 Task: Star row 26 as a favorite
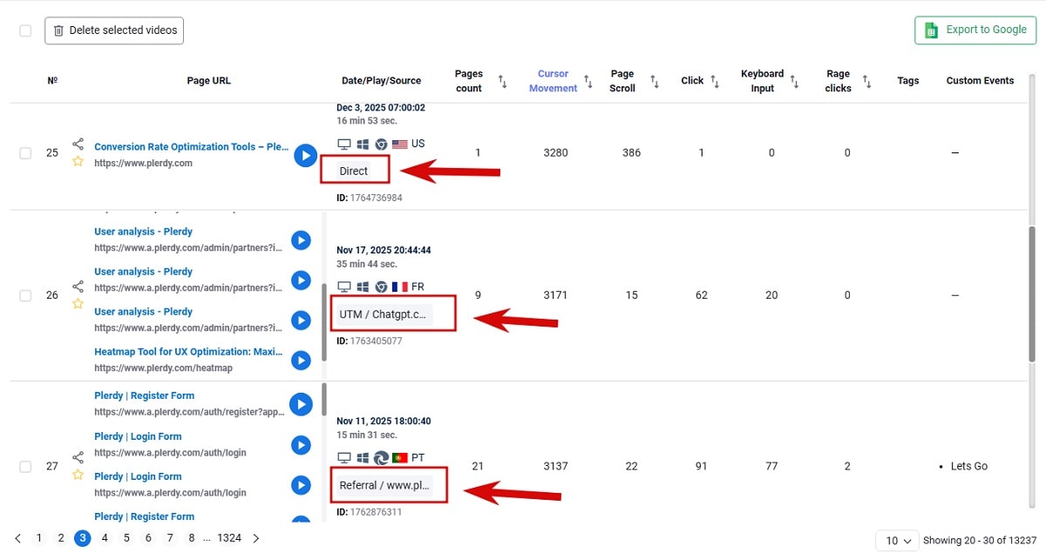coord(78,304)
